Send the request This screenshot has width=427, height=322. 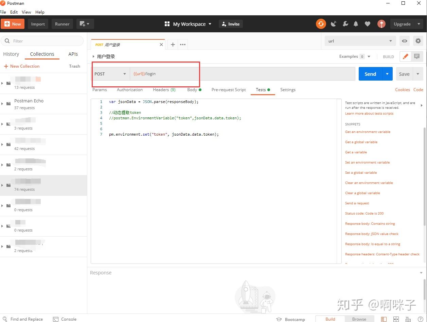(370, 74)
